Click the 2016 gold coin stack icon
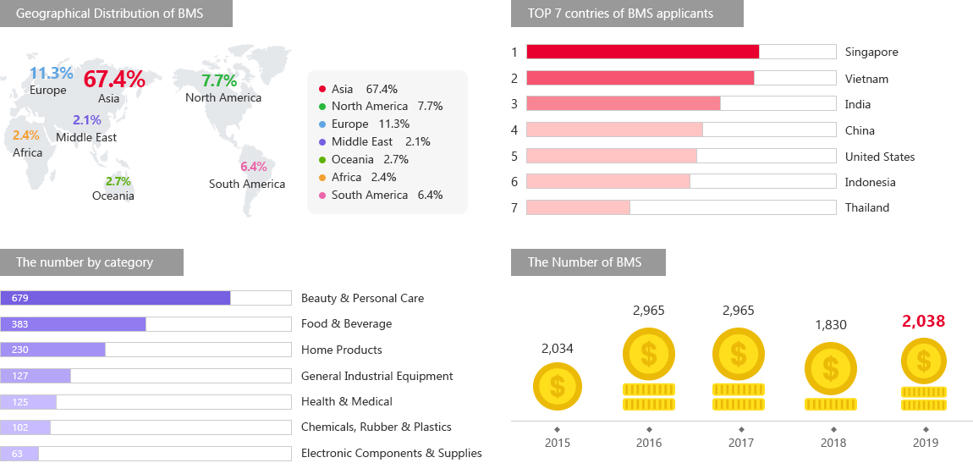This screenshot has height=474, width=973. pos(649,370)
